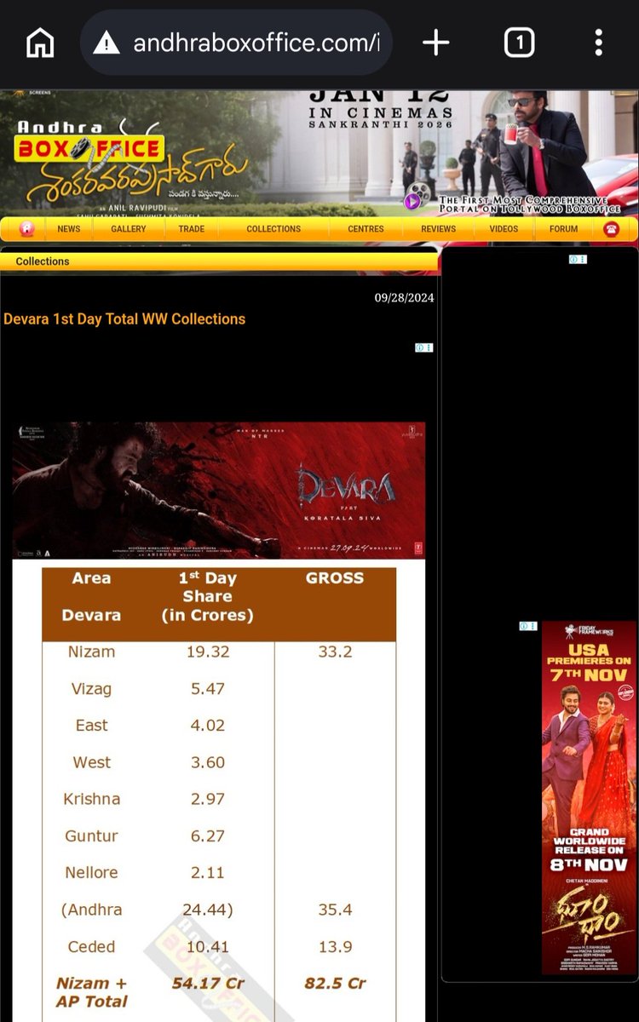Click the purple play icon in banner
Viewport: 639px width, 1022px height.
pos(413,202)
